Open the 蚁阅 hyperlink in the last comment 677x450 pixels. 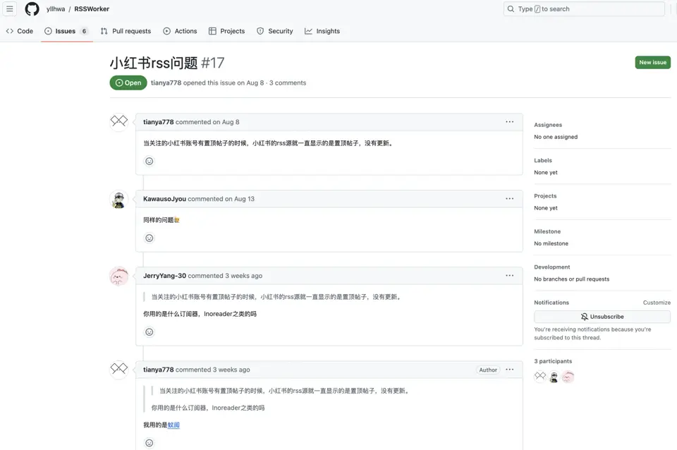pos(173,425)
